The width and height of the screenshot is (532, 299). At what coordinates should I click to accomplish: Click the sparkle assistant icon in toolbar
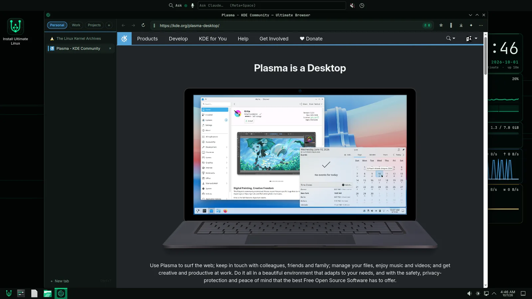[471, 25]
